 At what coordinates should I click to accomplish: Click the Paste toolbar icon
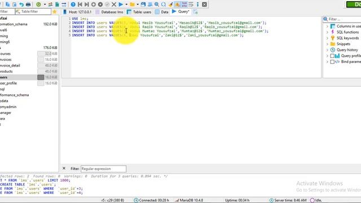click(x=15, y=5)
